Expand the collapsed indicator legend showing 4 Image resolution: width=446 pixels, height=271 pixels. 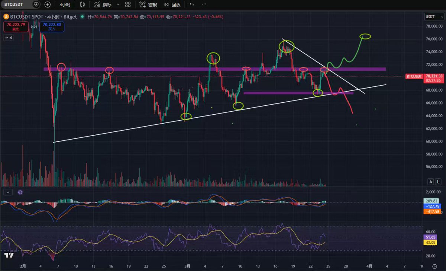coord(9,38)
